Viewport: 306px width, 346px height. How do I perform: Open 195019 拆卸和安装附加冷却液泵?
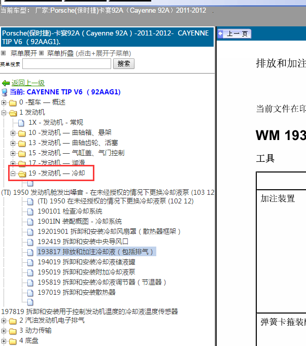click(x=86, y=272)
